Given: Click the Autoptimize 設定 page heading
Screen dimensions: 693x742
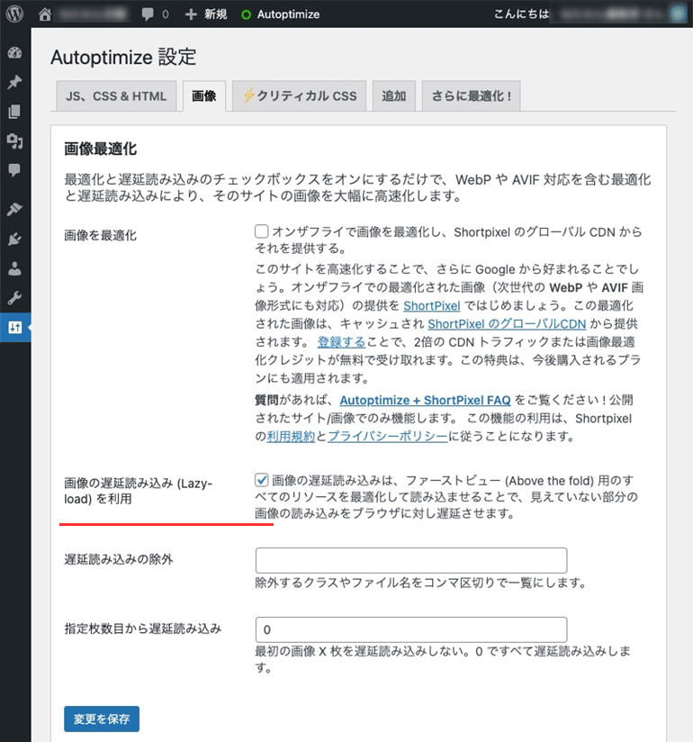Looking at the screenshot, I should tap(123, 58).
